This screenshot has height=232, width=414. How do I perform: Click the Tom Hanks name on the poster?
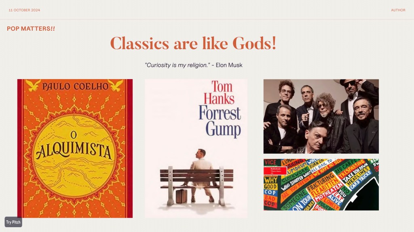219,92
